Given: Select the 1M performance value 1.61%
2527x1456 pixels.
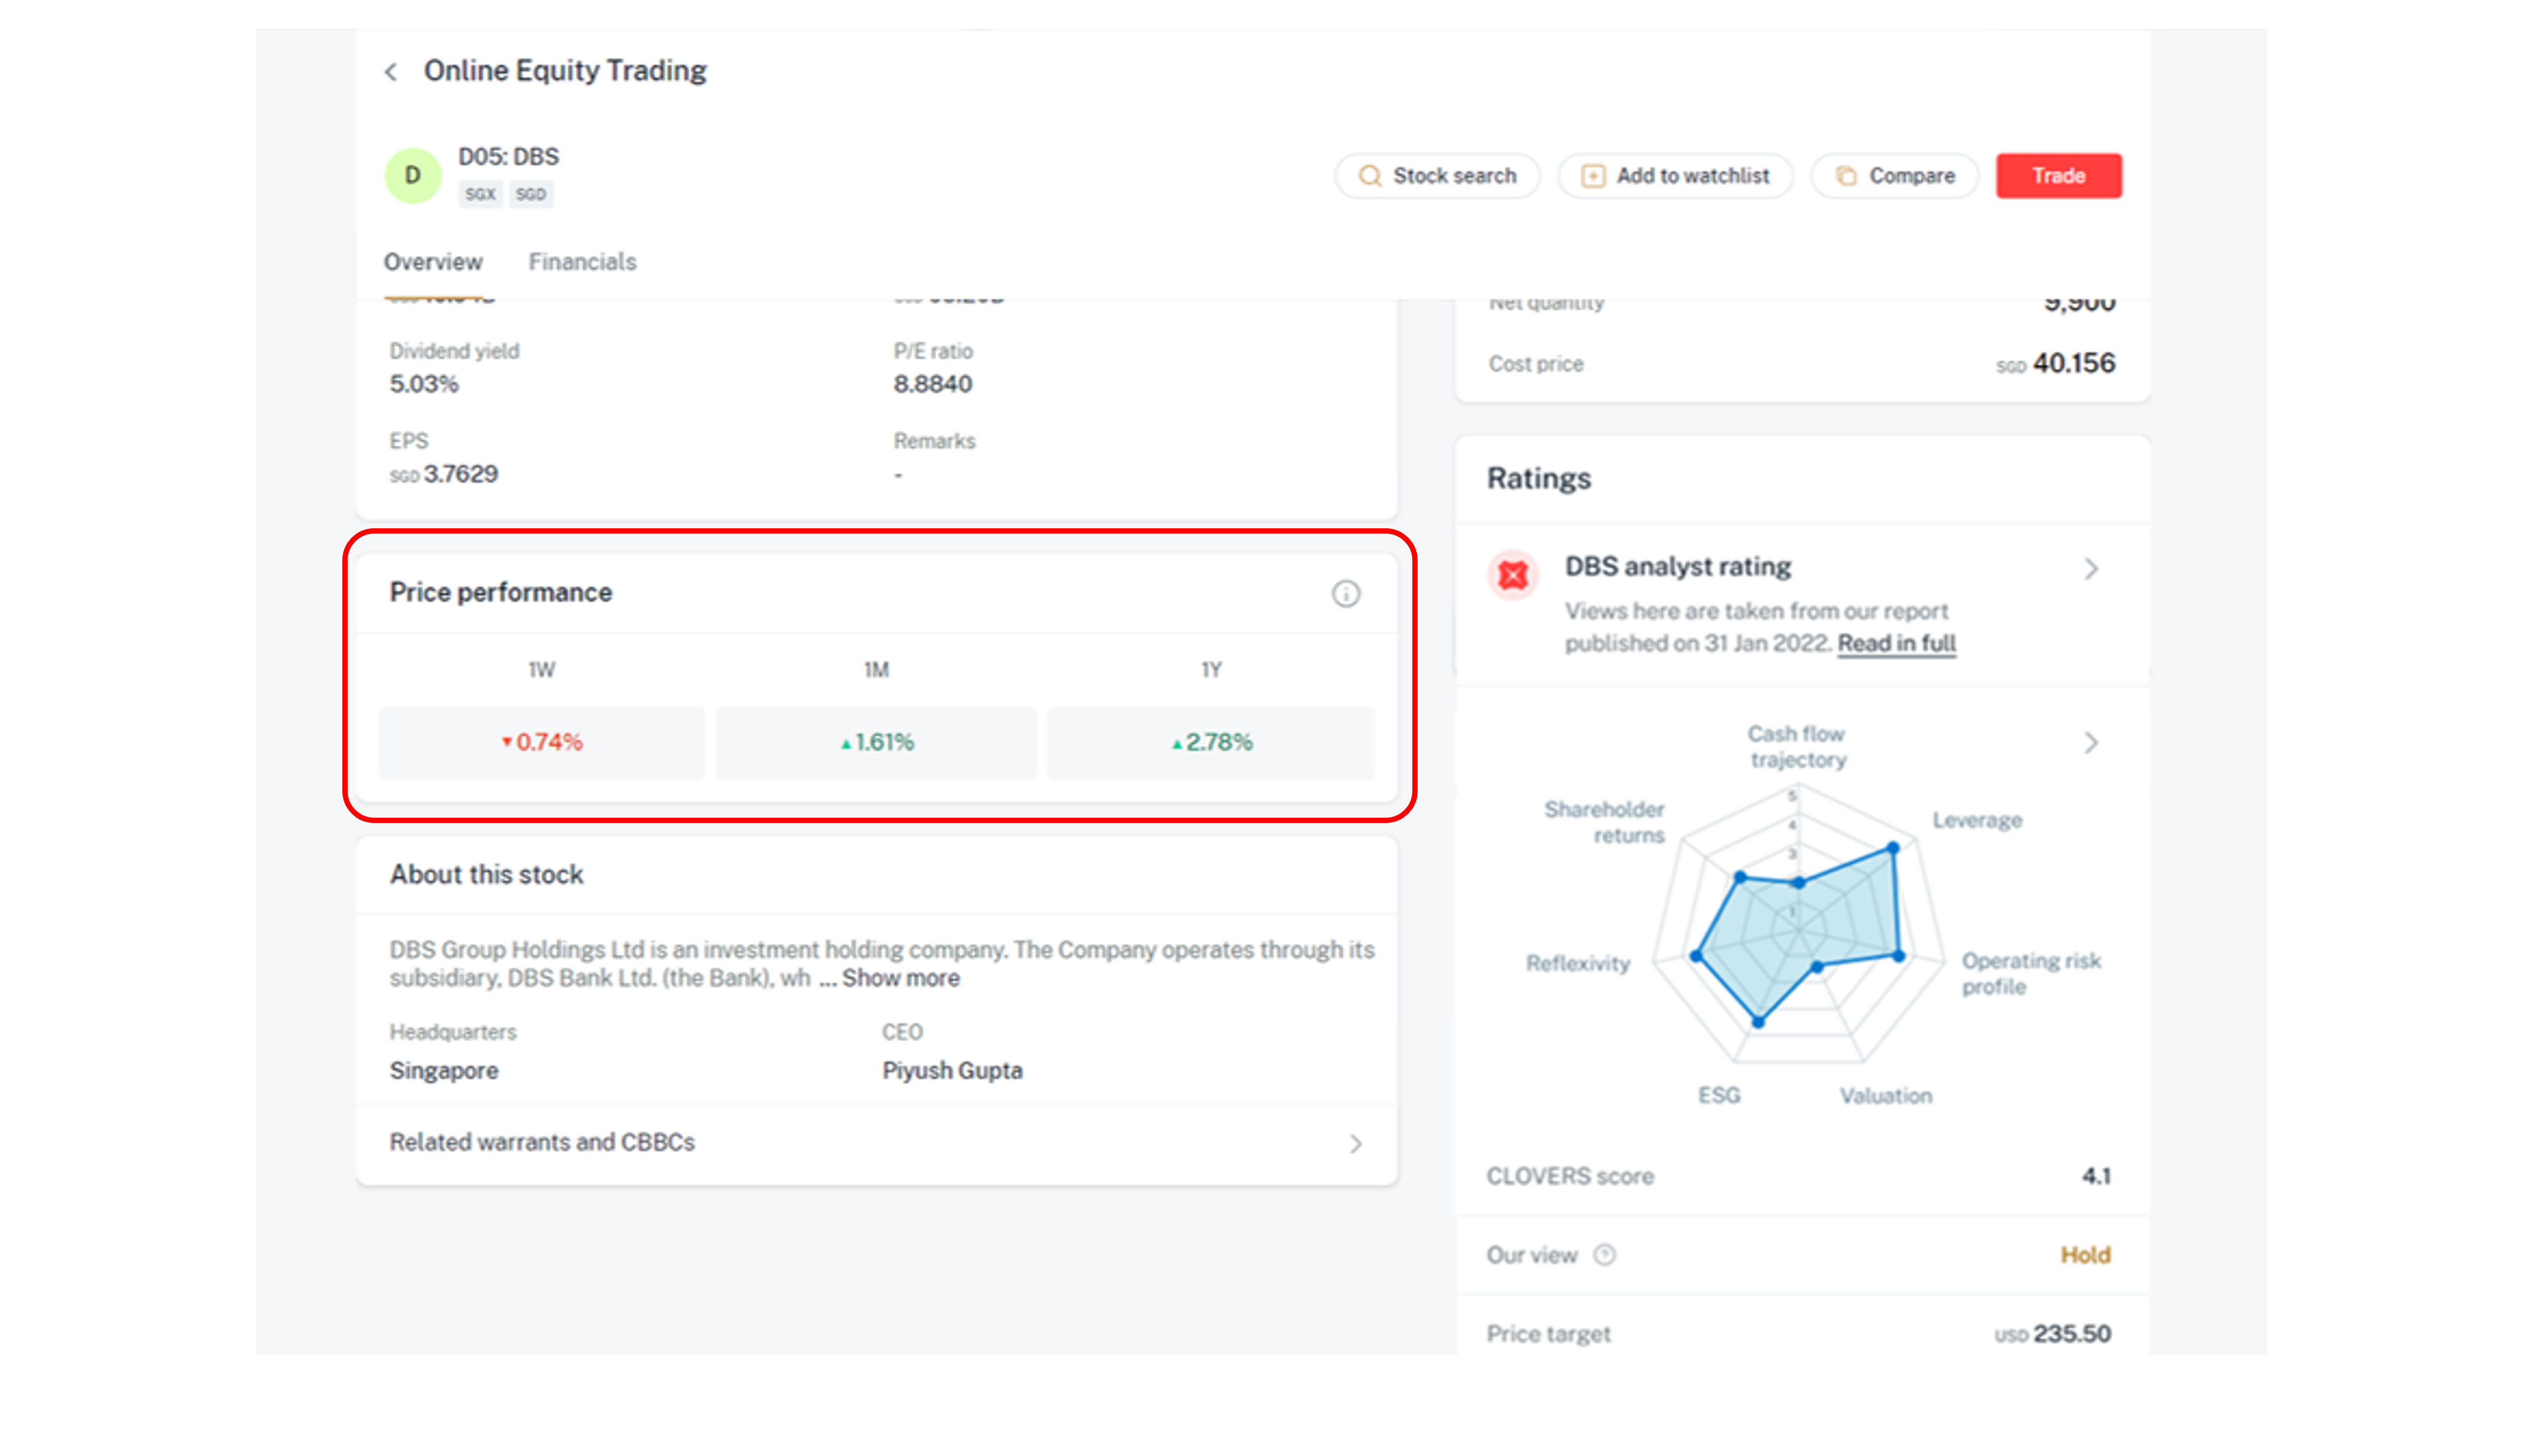Looking at the screenshot, I should (876, 742).
